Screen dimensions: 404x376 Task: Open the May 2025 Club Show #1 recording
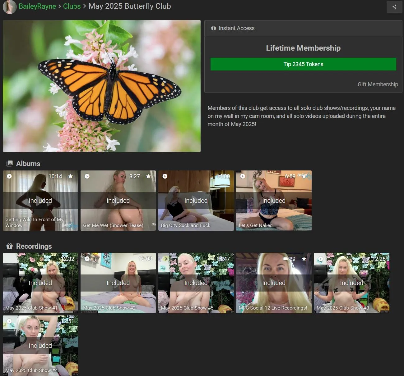coord(40,283)
